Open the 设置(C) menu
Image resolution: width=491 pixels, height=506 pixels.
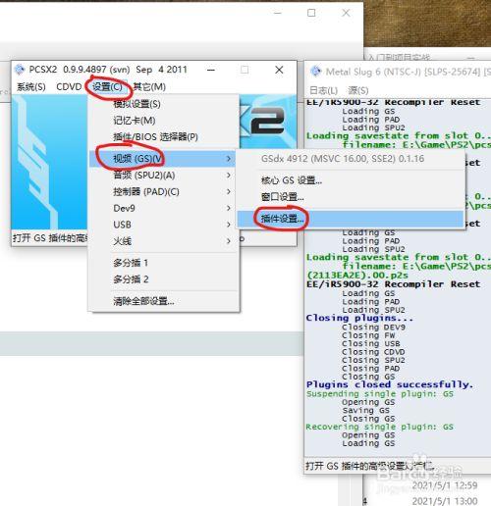click(x=107, y=87)
